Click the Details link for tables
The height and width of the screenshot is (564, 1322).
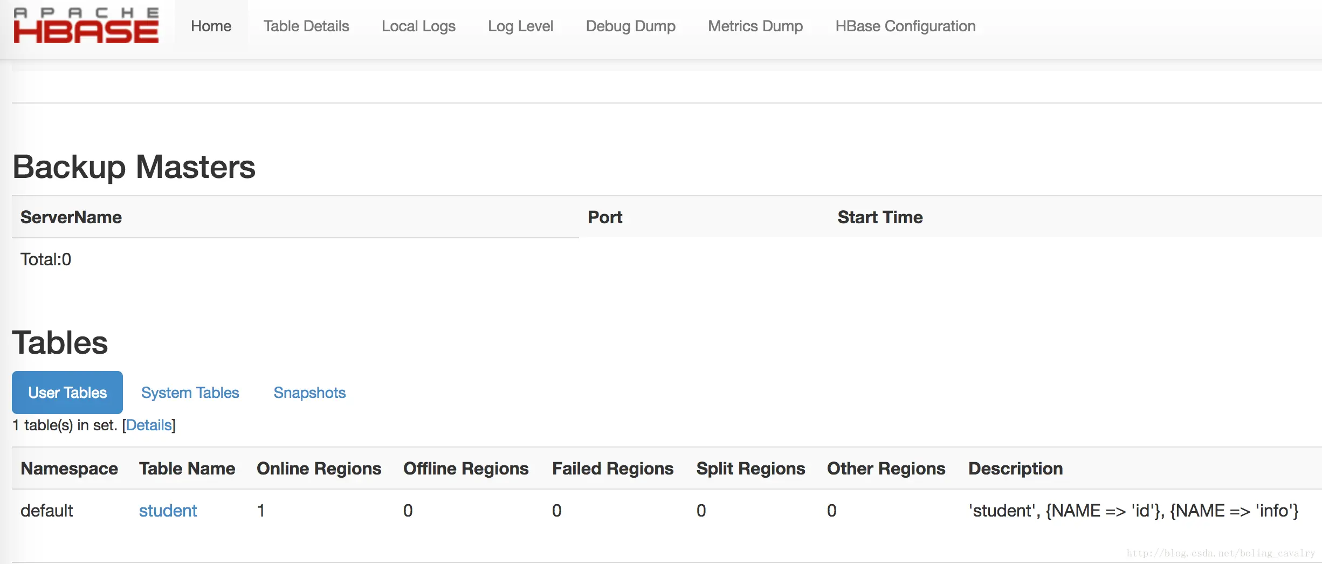click(x=149, y=425)
